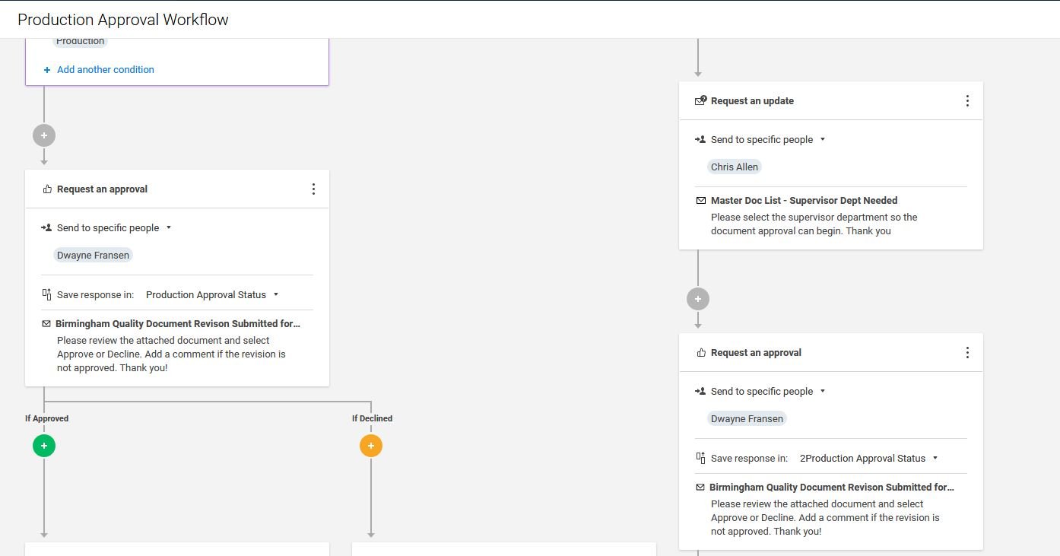Click If Declined branch label
Screen dimensions: 1060x556
pyautogui.click(x=372, y=418)
